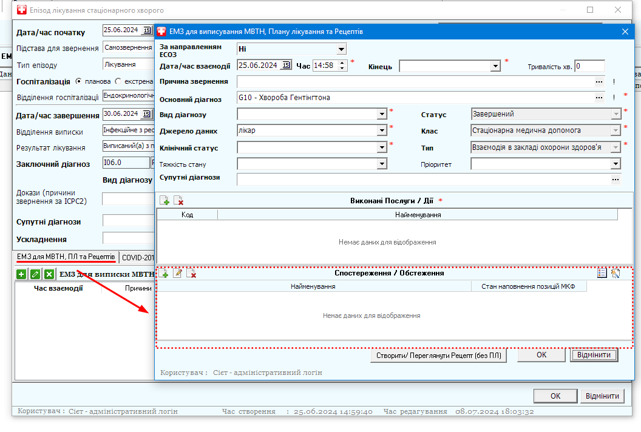Screen dimensions: 641x432
Task: Increase the Час time value
Action: tap(342, 62)
